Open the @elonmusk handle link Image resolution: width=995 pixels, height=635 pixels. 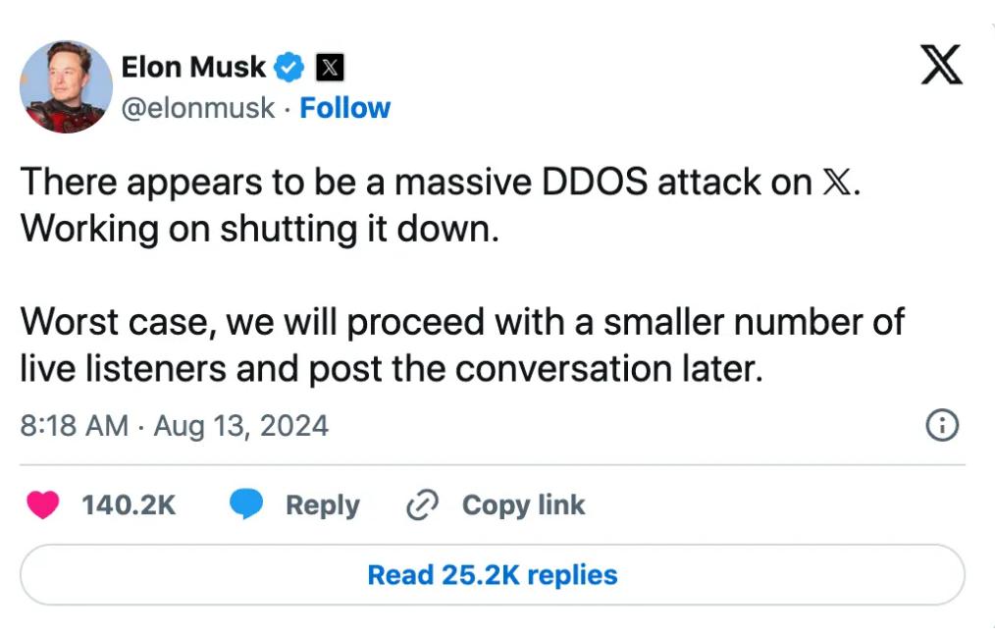[x=197, y=108]
